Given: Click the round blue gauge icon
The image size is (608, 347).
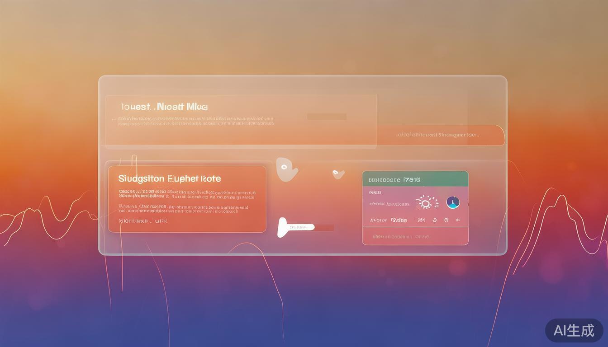Looking at the screenshot, I should pyautogui.click(x=453, y=202).
